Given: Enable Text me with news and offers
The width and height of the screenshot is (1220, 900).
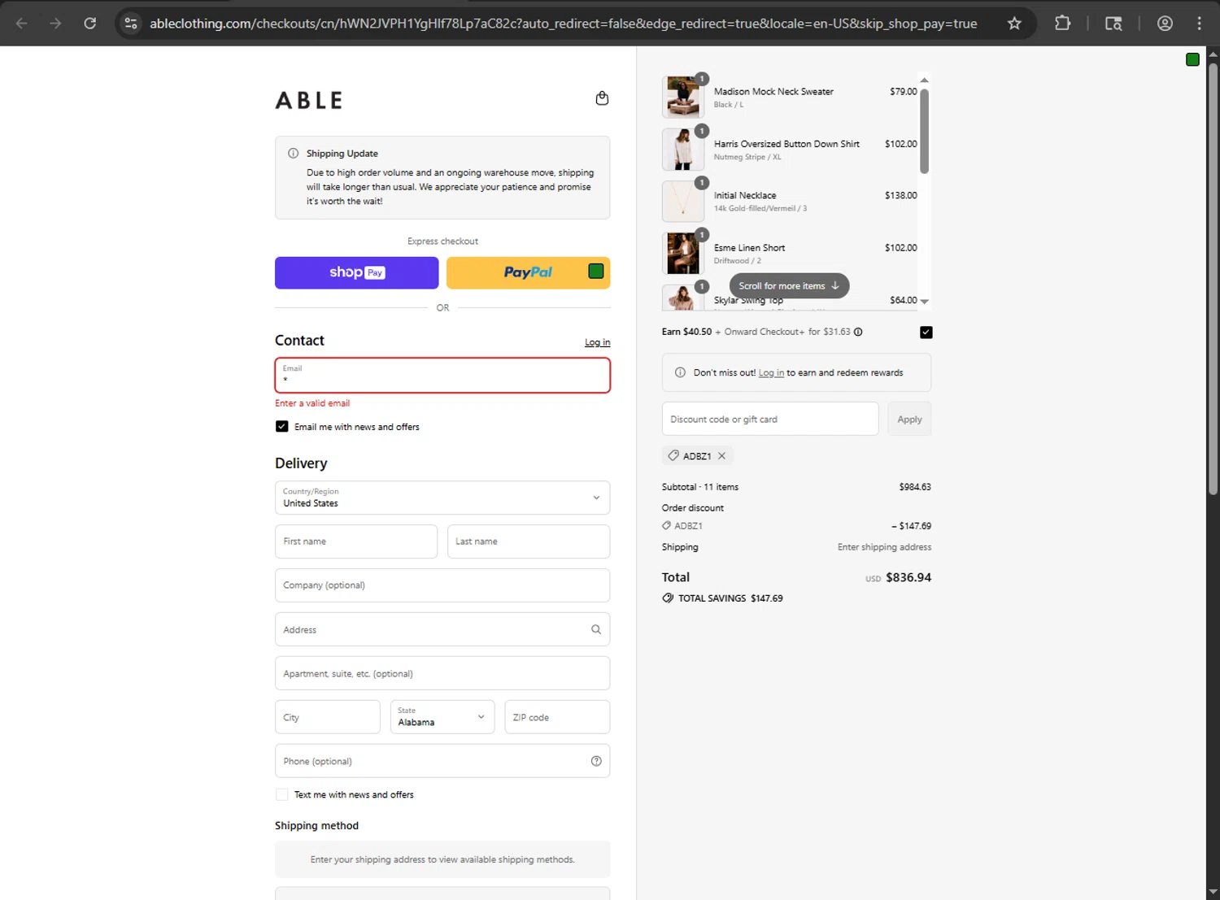Looking at the screenshot, I should point(281,794).
